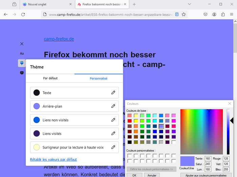Click the Teinte value field

tap(208, 159)
